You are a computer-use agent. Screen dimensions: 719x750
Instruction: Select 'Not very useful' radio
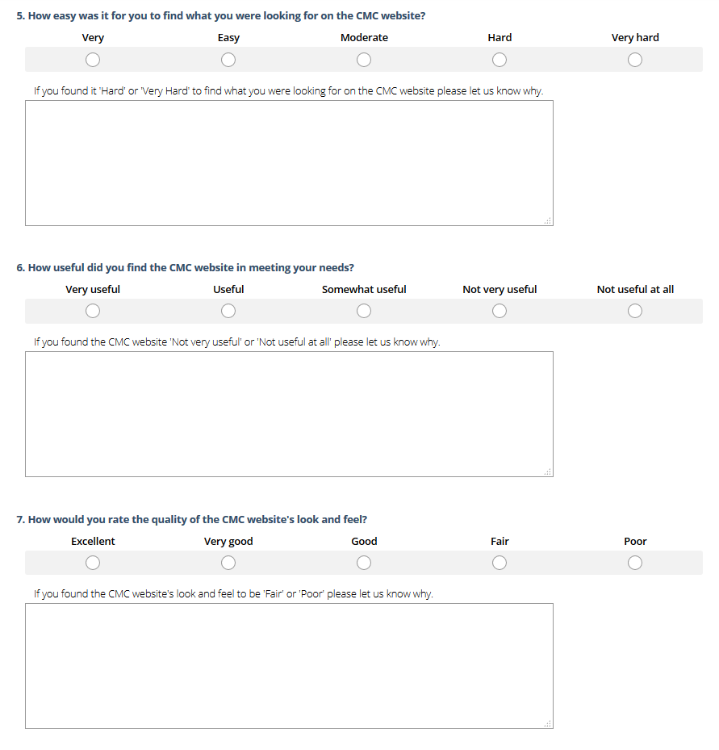500,312
